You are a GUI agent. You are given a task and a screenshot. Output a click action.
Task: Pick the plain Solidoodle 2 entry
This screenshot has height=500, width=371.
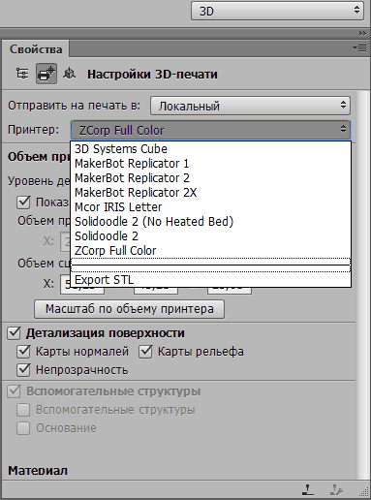210,236
